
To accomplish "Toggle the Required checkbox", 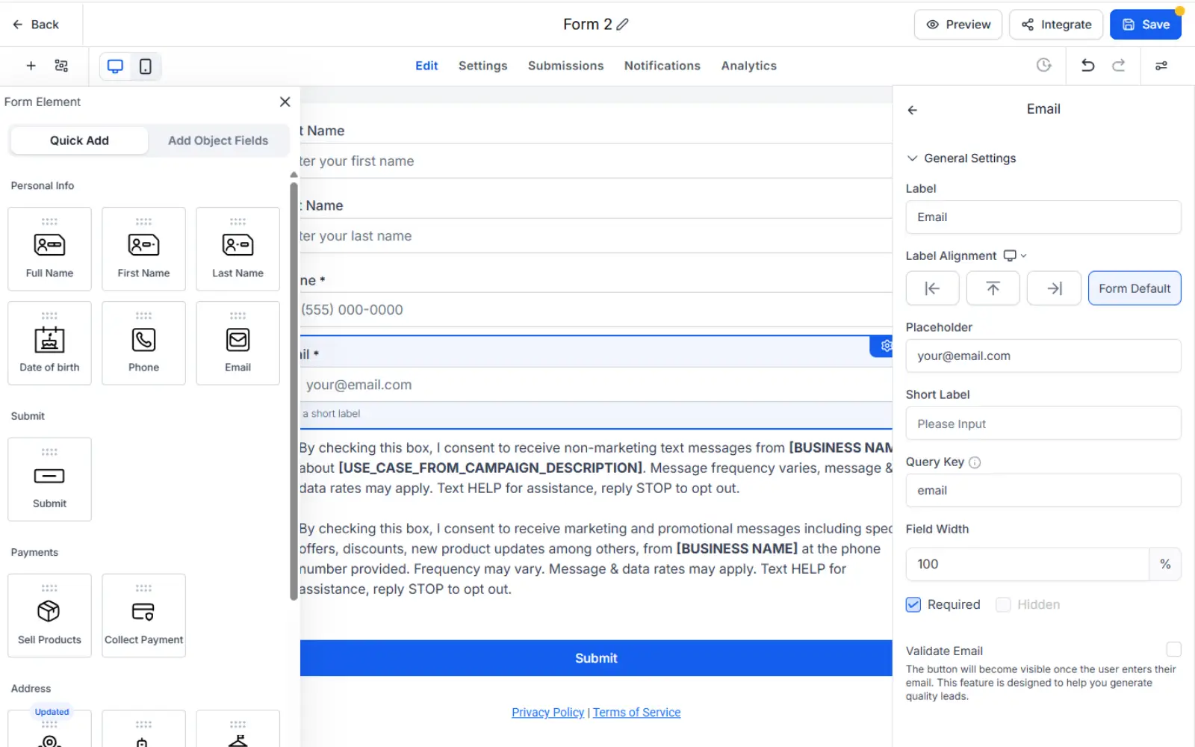I will (x=913, y=605).
